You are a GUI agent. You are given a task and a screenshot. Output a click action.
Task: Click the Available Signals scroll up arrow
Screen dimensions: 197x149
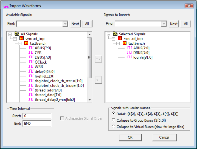coord(89,35)
